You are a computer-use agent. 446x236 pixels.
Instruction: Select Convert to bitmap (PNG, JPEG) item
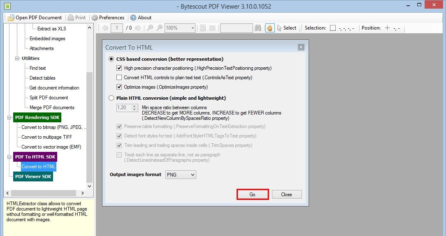[53, 127]
